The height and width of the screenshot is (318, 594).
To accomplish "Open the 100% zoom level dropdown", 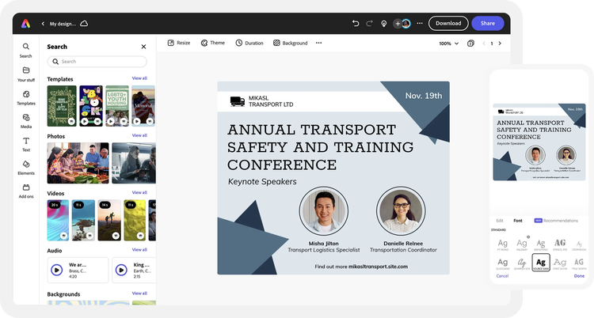I will pos(448,44).
